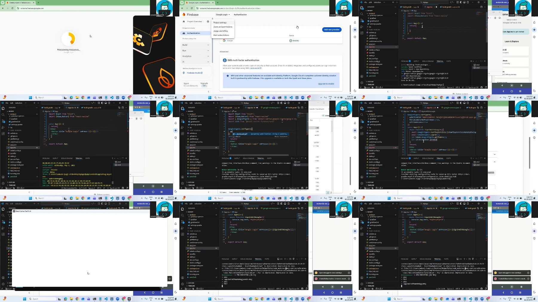Viewport: 538px width, 302px height.
Task: Expand the ios folder in "Learn & Explore" frame
Action: [x=370, y=27]
